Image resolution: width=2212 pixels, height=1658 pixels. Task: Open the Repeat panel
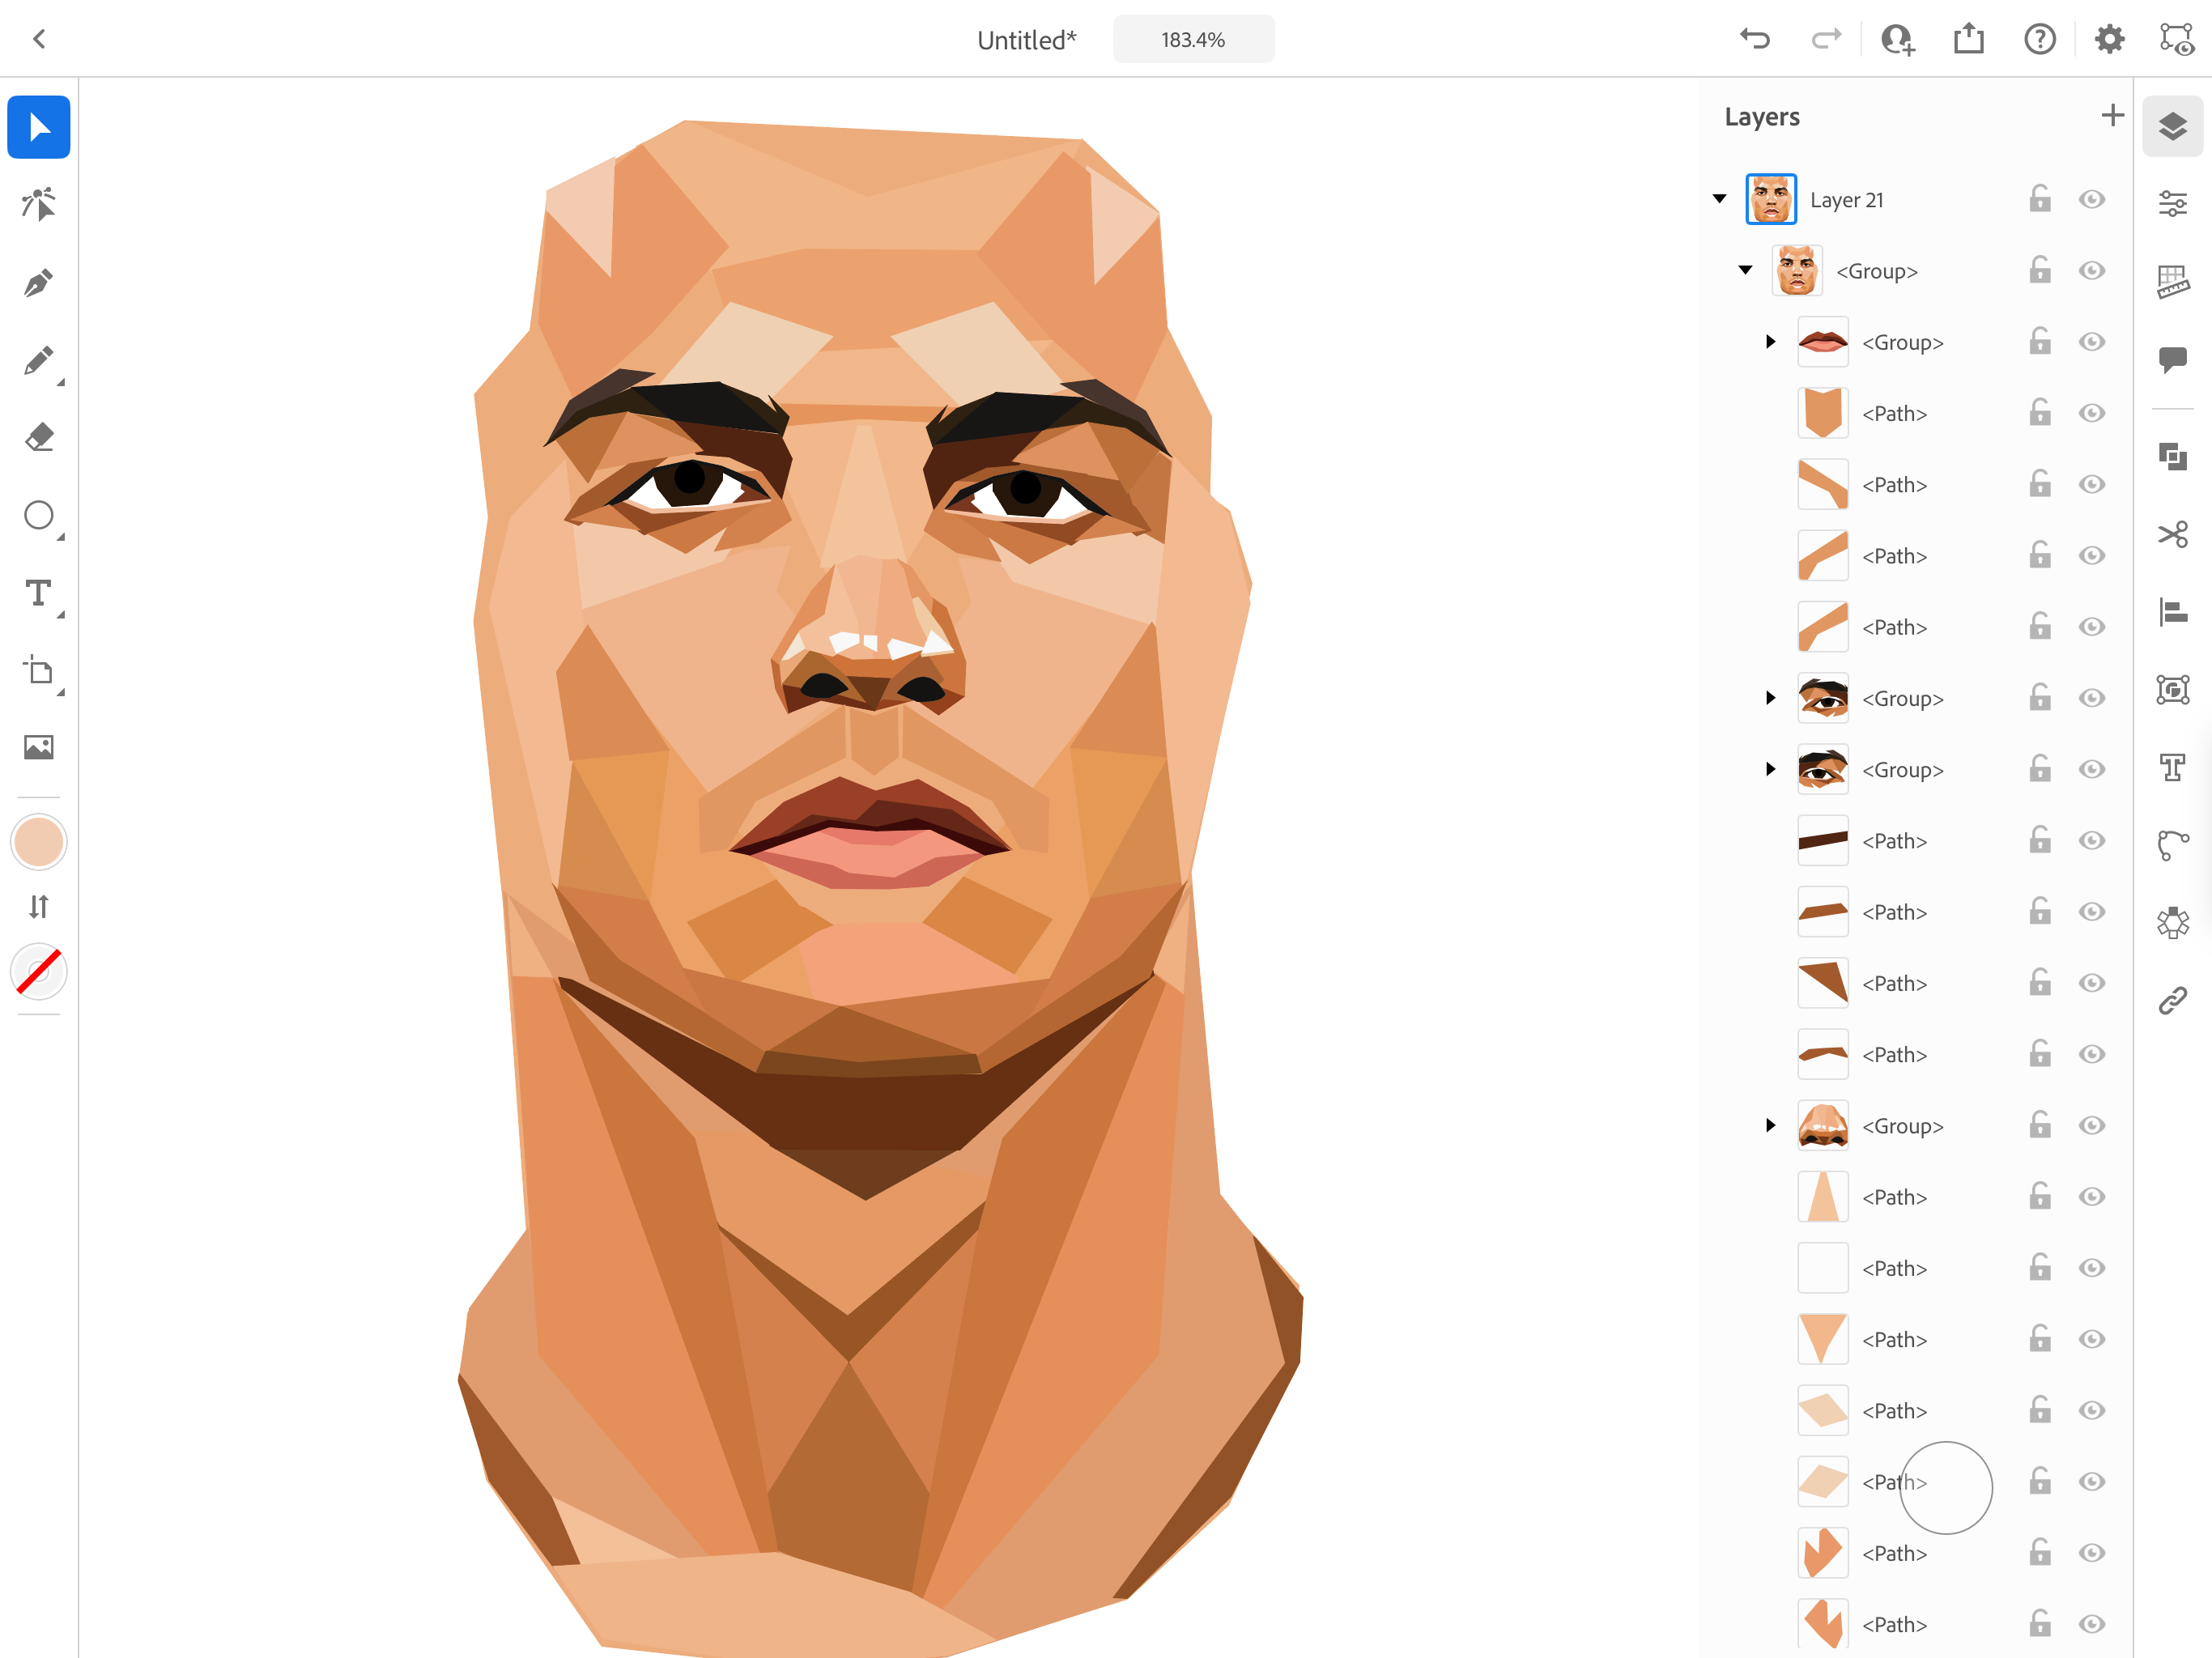point(2172,922)
